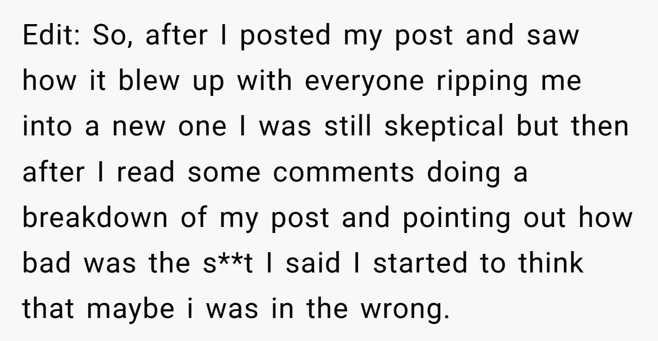This screenshot has height=341, width=658.
Task: Click the word "Edit:" at the start
Action: click(x=52, y=36)
